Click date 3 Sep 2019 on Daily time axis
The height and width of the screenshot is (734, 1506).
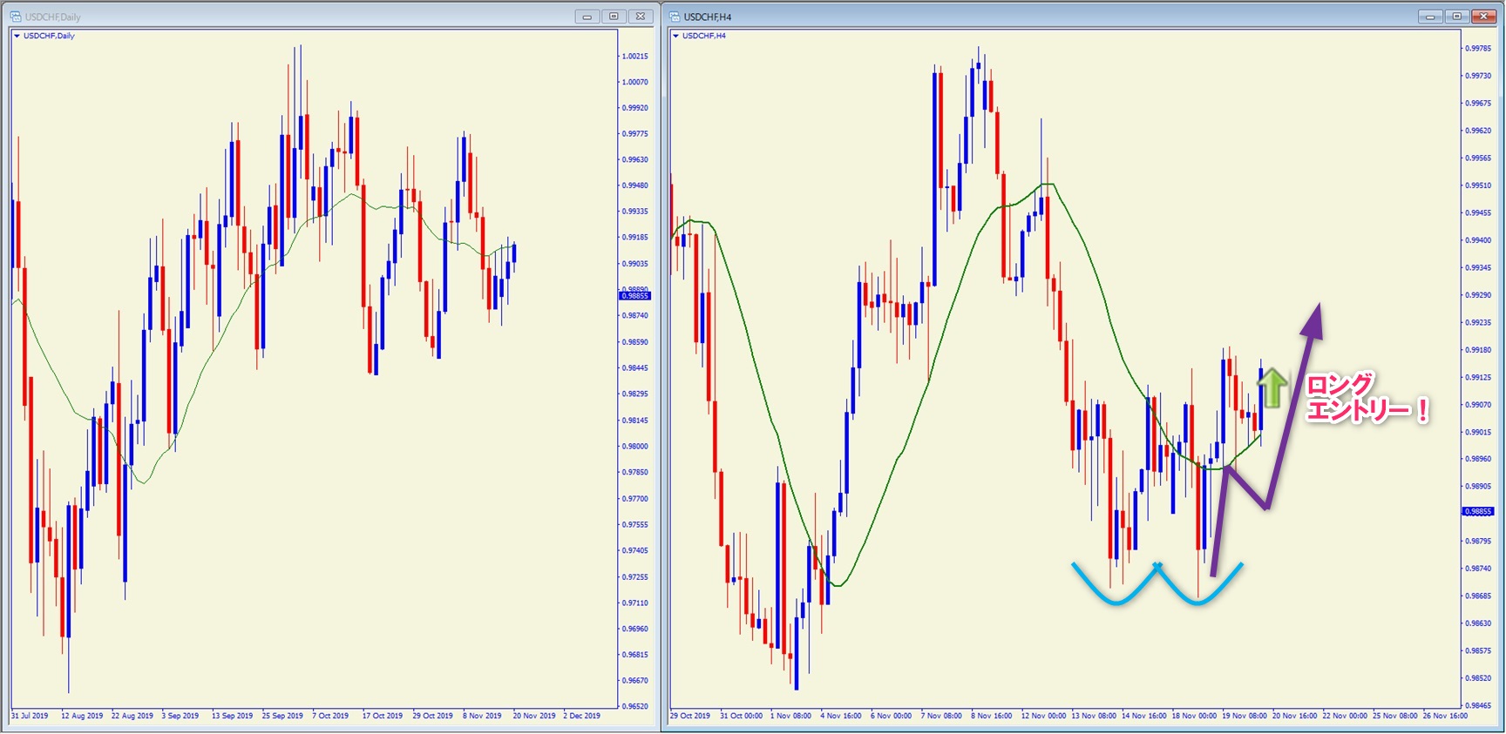pos(180,716)
